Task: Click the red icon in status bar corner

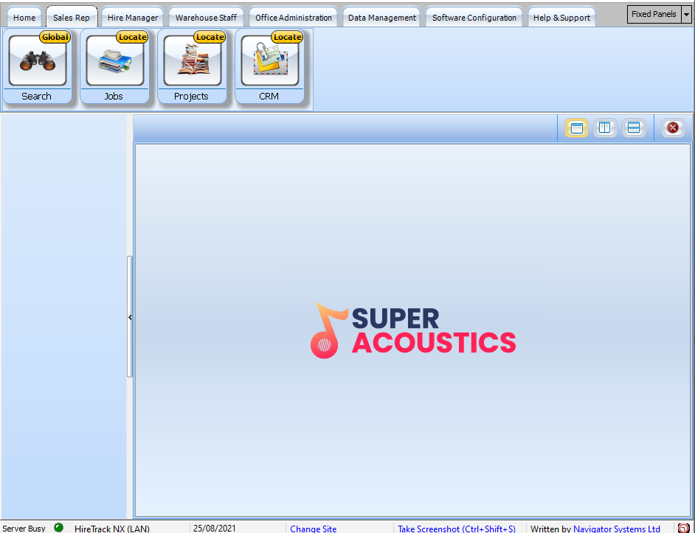Action: (684, 528)
